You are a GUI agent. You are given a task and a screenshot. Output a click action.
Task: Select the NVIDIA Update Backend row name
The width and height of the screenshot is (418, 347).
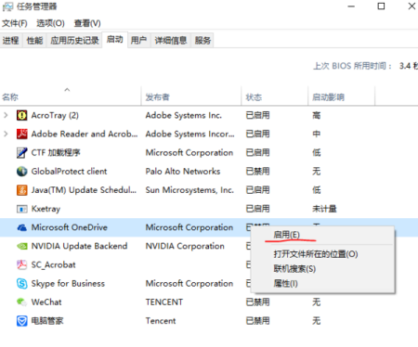79,246
